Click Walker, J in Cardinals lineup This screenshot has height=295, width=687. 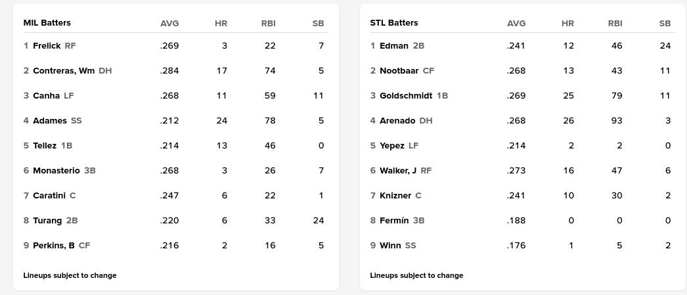click(398, 171)
